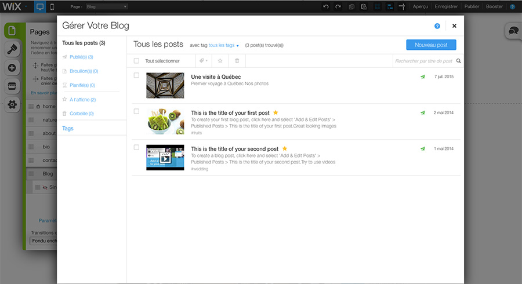The height and width of the screenshot is (284, 522).
Task: Toggle snap to objects icon in top bar
Action: 390,6
